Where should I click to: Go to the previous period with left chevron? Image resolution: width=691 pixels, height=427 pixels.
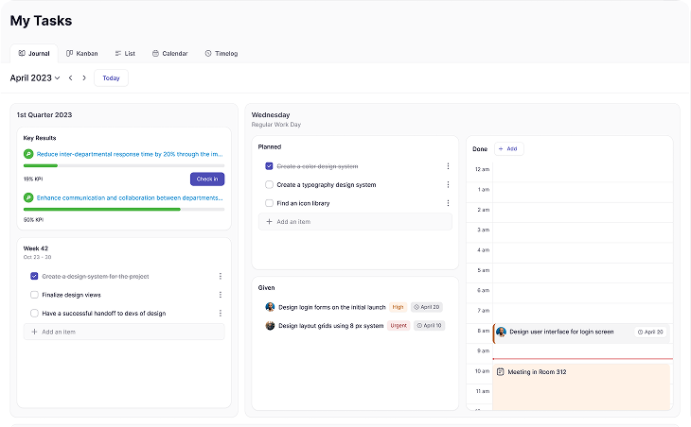[71, 77]
